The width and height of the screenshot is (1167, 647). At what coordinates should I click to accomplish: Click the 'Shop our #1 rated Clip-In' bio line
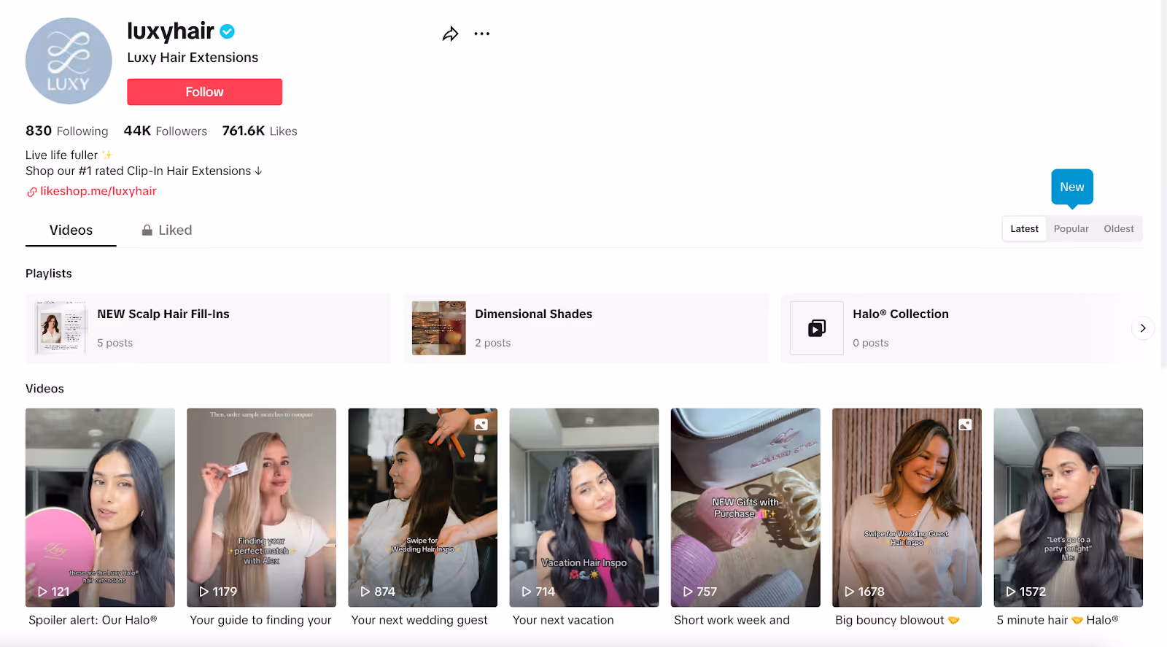tap(144, 171)
